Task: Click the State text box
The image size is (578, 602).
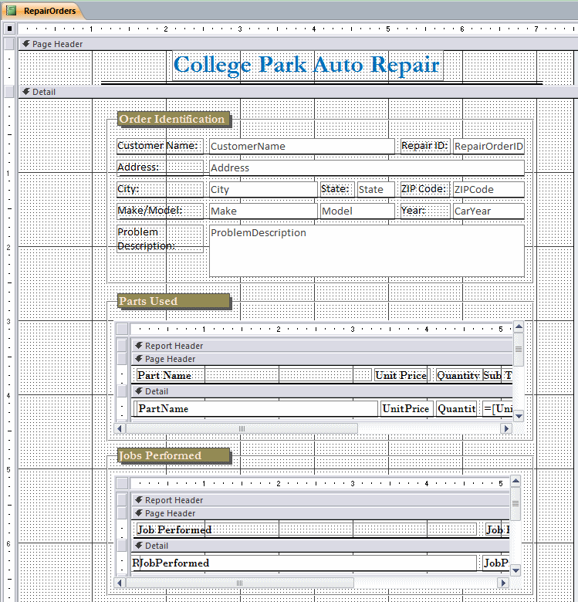Action: click(376, 189)
